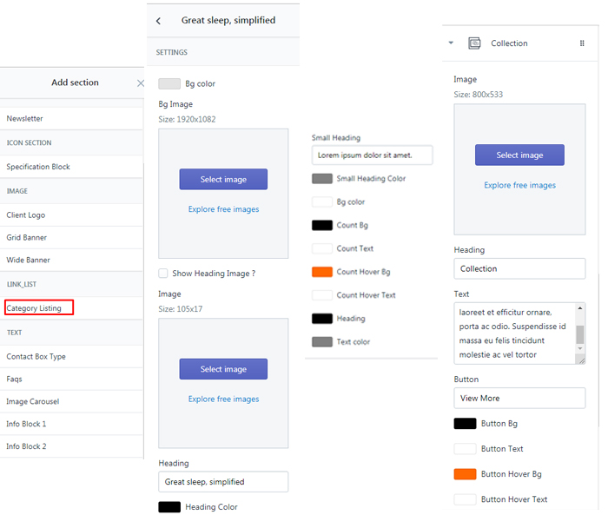Viewport: 608px width, 515px height.
Task: Click the Small Heading text field
Action: click(x=373, y=155)
